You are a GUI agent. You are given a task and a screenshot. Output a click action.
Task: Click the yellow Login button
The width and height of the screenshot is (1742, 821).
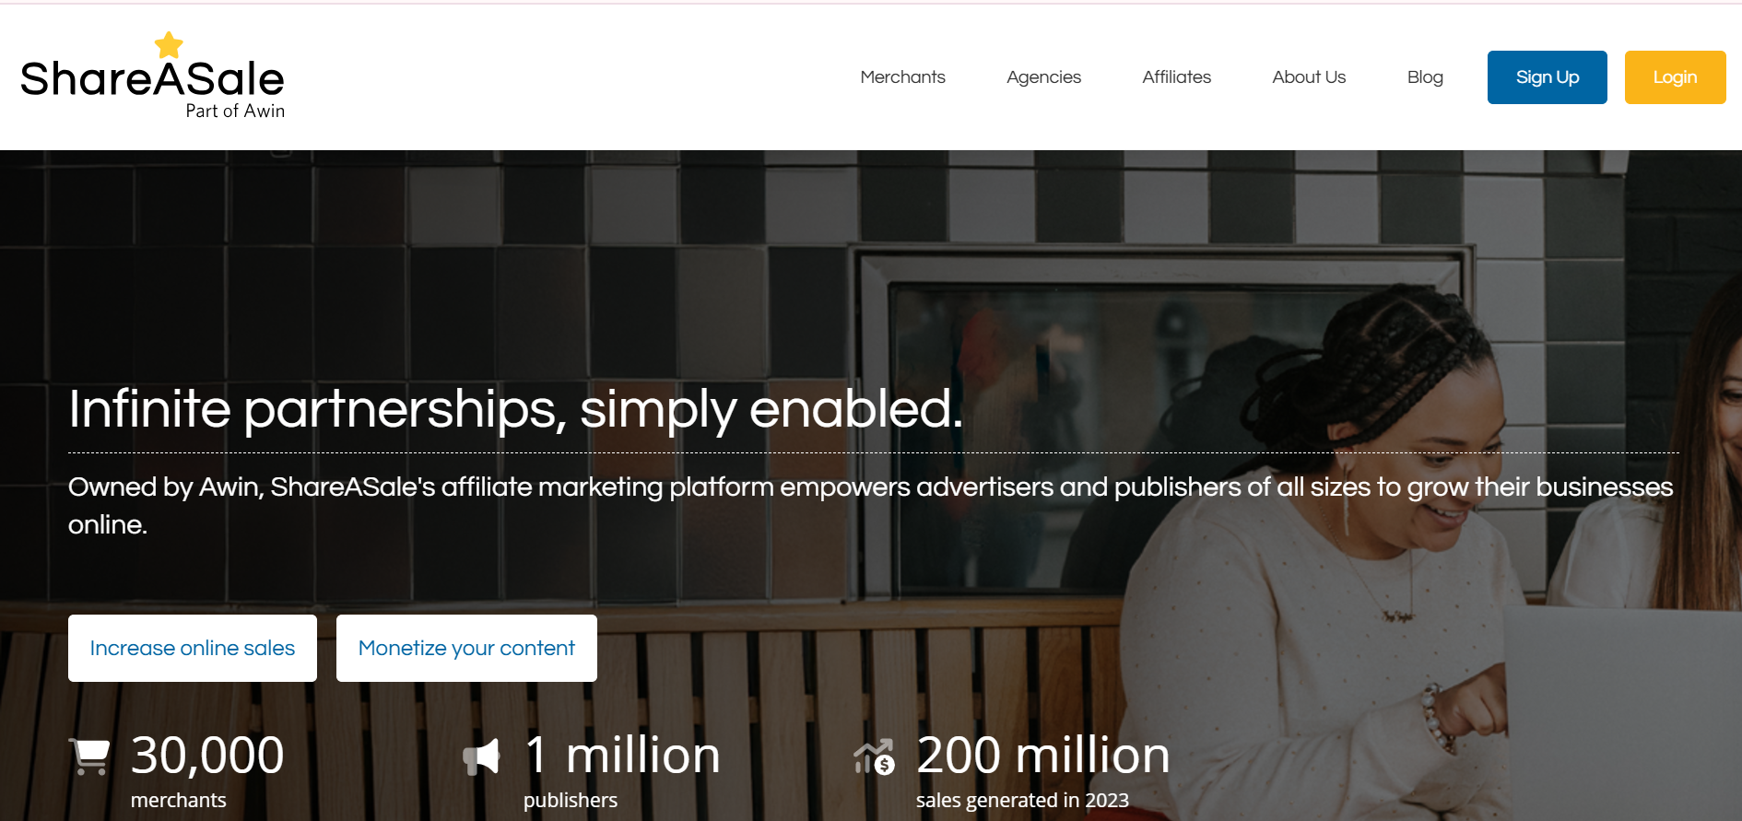tap(1675, 77)
